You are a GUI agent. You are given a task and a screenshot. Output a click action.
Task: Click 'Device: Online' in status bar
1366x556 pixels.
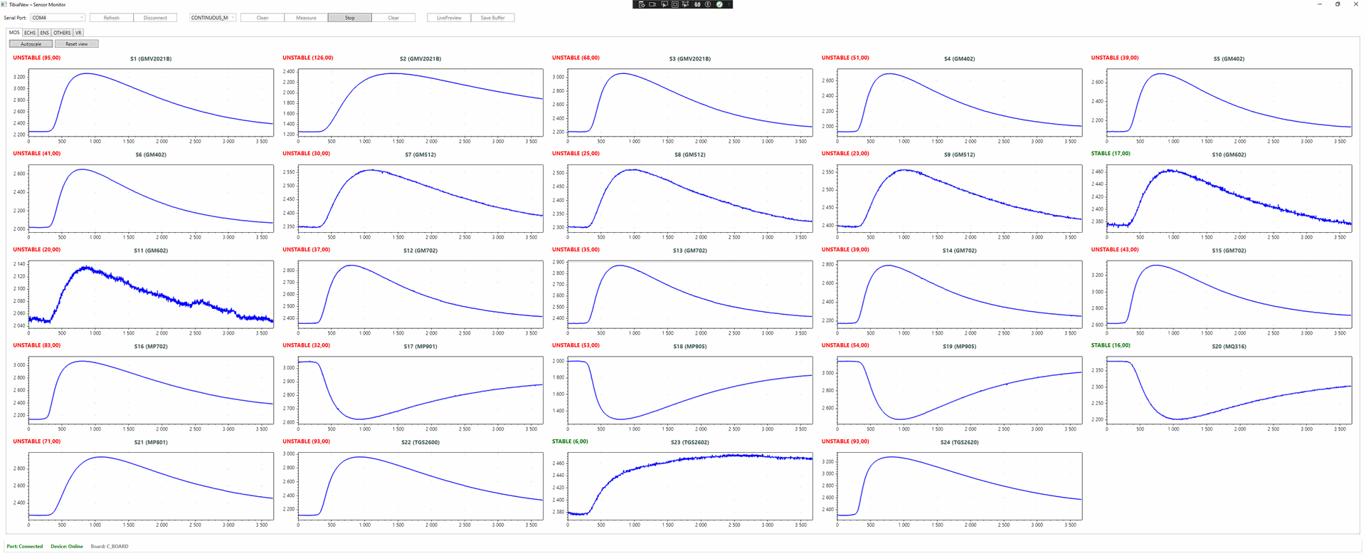[x=67, y=547]
